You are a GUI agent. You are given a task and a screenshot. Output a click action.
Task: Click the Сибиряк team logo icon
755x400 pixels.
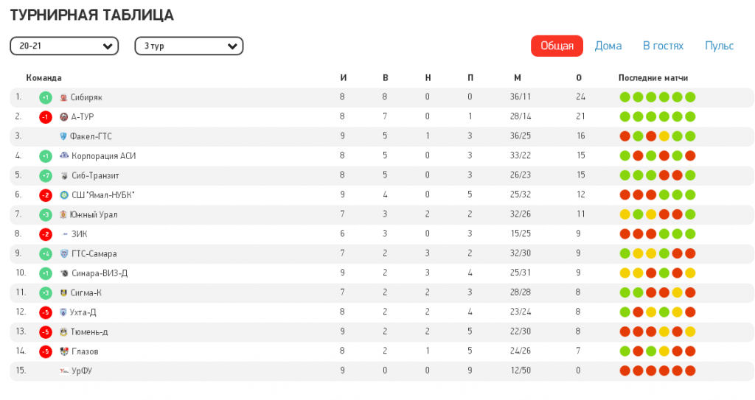tap(63, 97)
